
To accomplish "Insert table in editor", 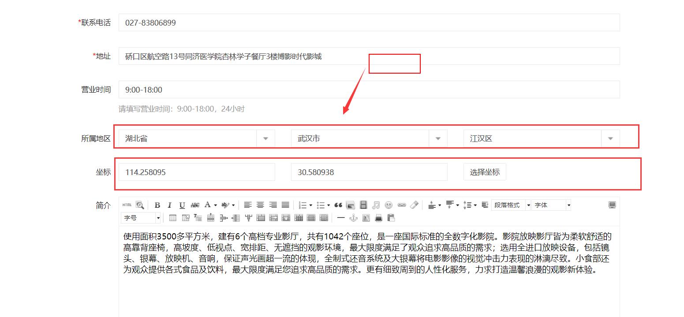I will pos(173,218).
